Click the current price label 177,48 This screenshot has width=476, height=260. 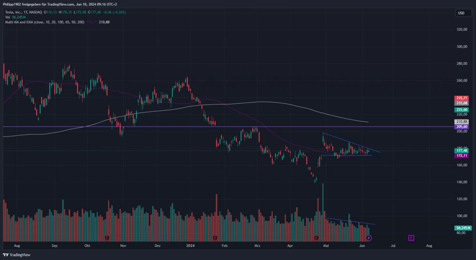[462, 150]
